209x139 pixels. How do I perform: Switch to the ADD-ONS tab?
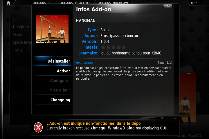39,3
